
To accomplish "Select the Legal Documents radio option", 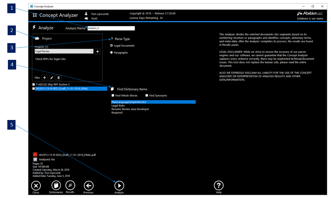I will tap(111, 45).
